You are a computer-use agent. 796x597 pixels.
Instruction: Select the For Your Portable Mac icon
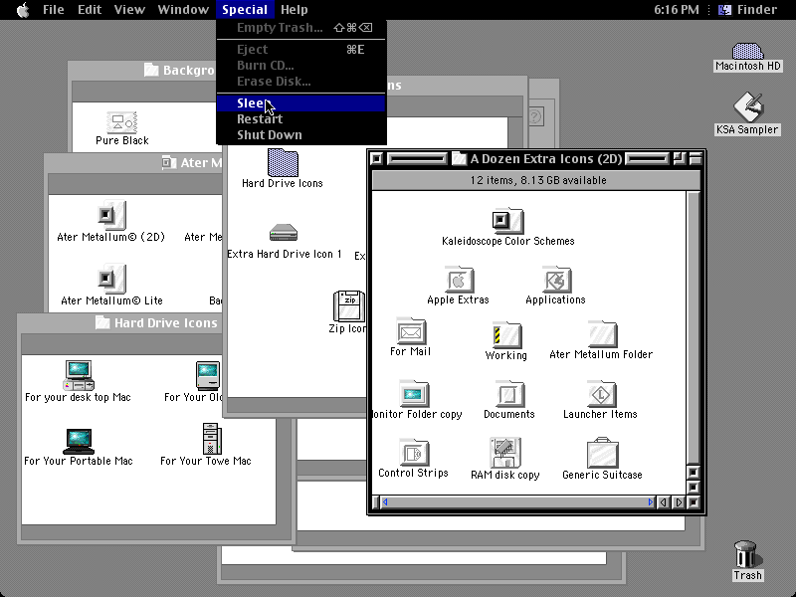click(x=79, y=441)
